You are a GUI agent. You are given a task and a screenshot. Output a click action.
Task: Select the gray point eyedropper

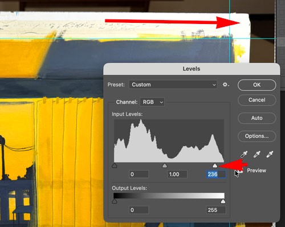pyautogui.click(x=256, y=154)
